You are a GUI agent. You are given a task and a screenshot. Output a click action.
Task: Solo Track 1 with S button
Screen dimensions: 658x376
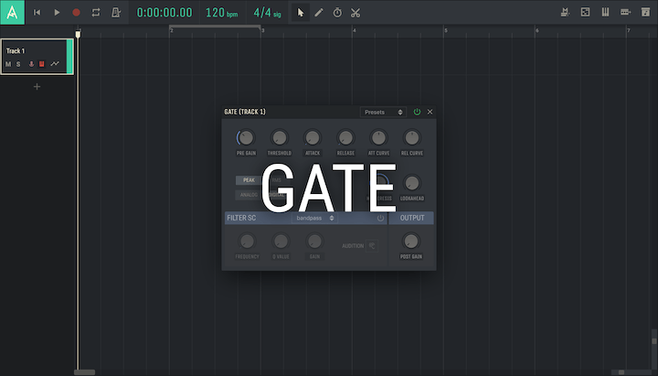[18, 64]
